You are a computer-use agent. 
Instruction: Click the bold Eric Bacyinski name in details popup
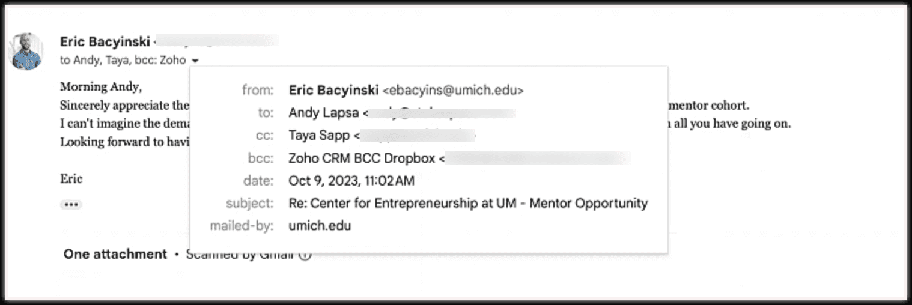coord(333,91)
